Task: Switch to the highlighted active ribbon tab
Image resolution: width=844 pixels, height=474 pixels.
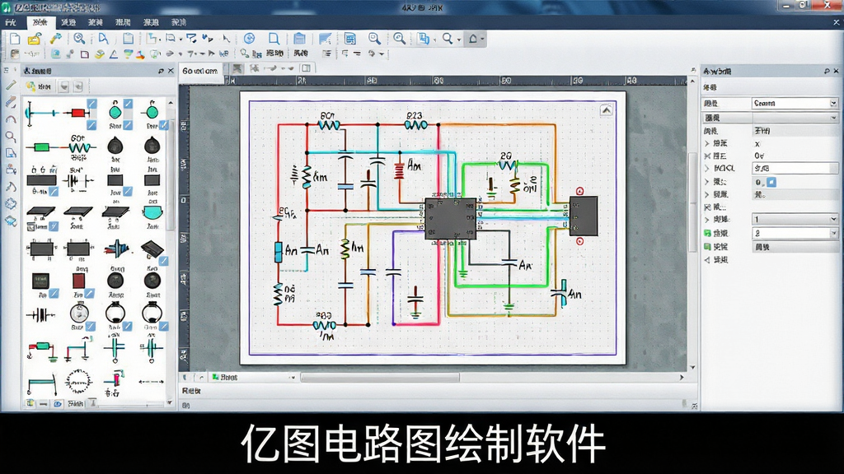Action: point(40,22)
